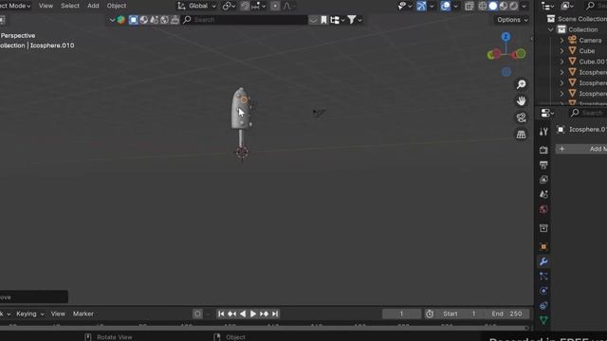
Task: Play the animation in reverse
Action: pyautogui.click(x=243, y=314)
